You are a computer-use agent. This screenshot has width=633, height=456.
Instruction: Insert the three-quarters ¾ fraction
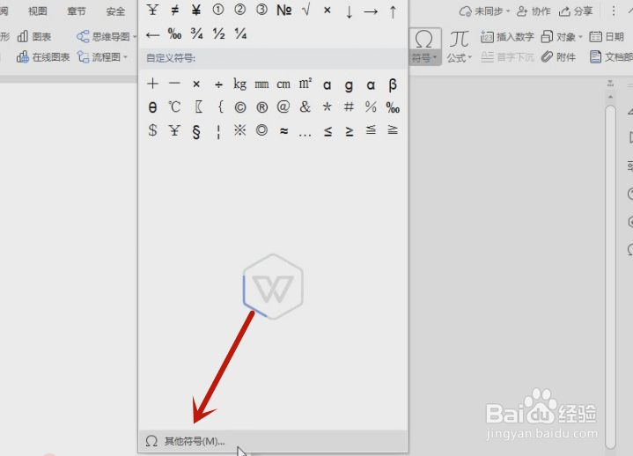196,33
